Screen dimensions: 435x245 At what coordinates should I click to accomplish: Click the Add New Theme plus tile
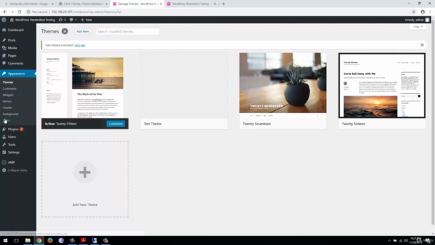click(x=85, y=179)
